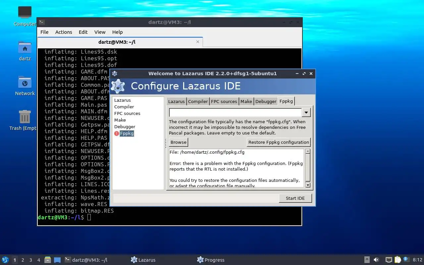Click the splitter handle beside the left list
Image resolution: width=424 pixels, height=265 pixels.
point(165,143)
